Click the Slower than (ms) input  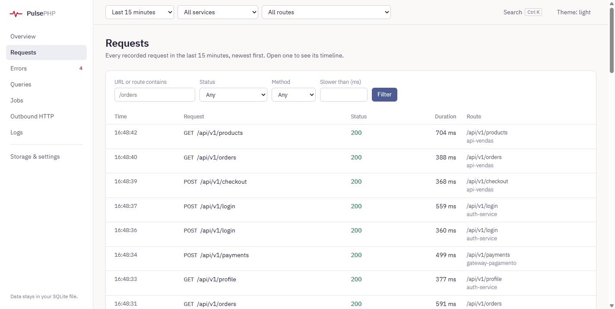pos(344,95)
